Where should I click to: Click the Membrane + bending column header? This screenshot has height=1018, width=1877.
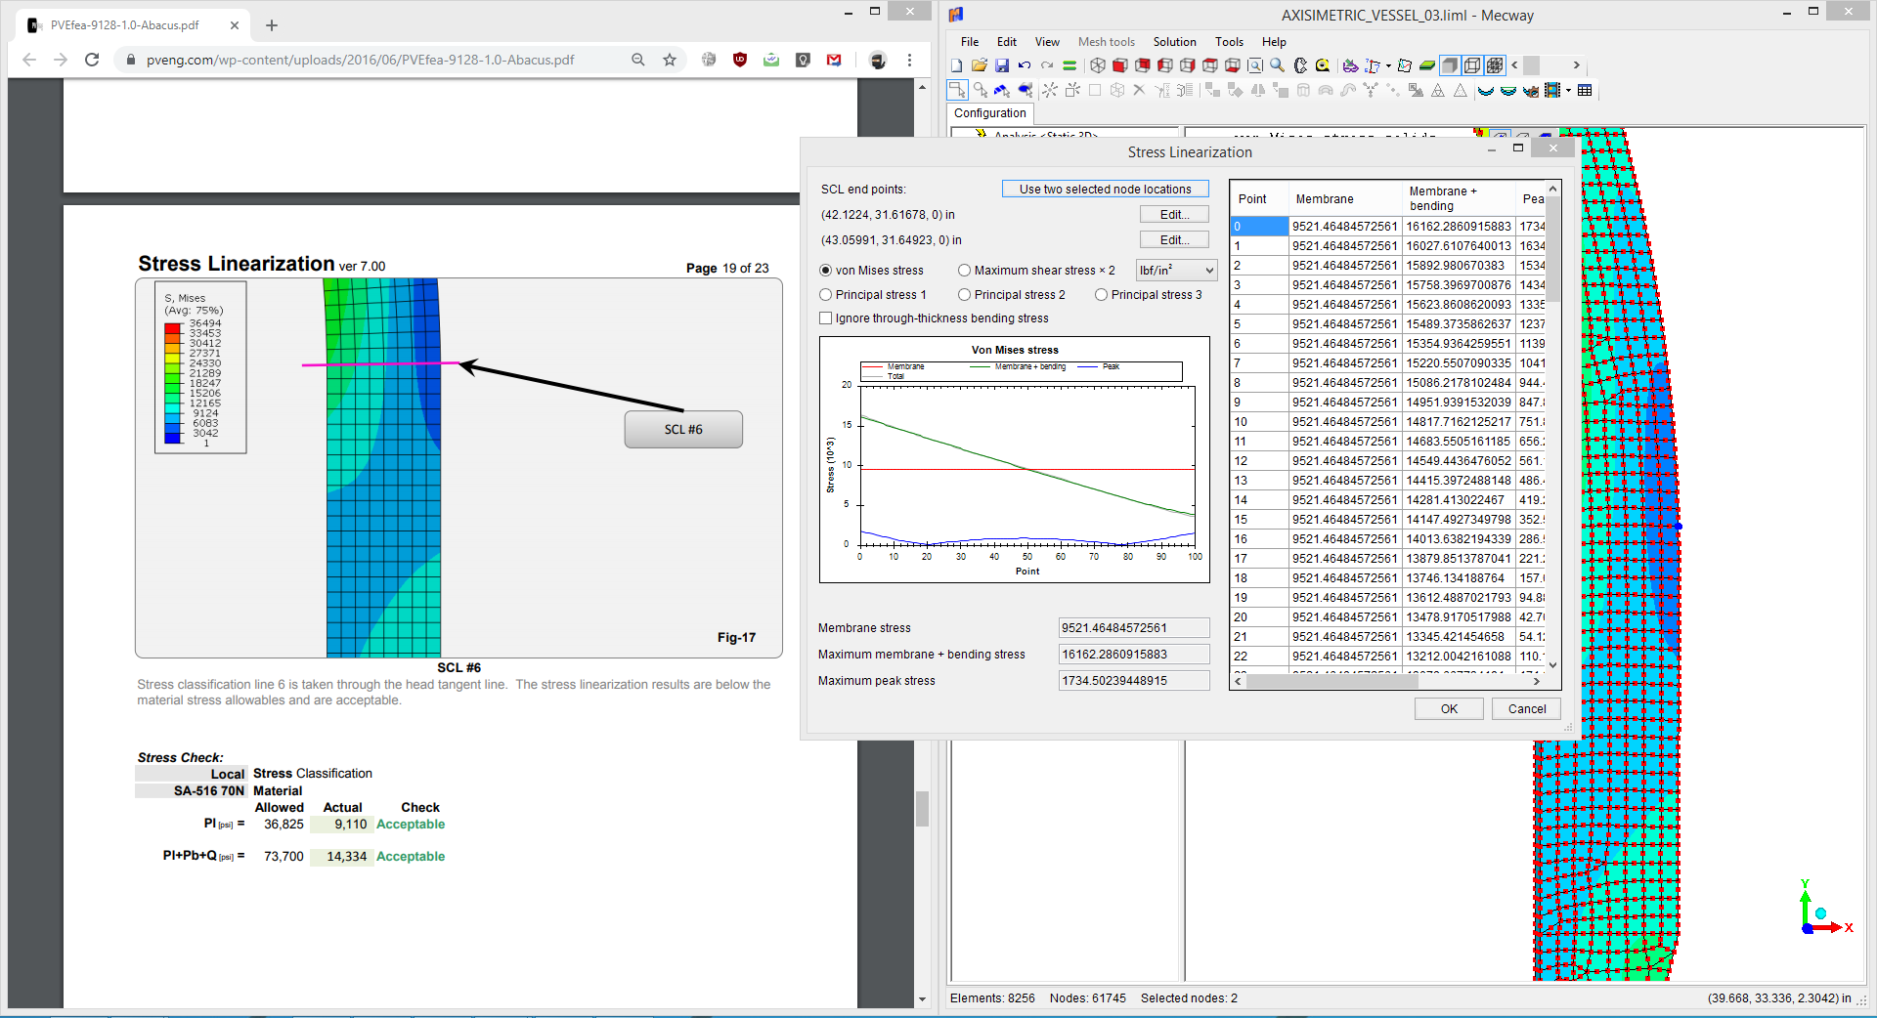click(1458, 198)
